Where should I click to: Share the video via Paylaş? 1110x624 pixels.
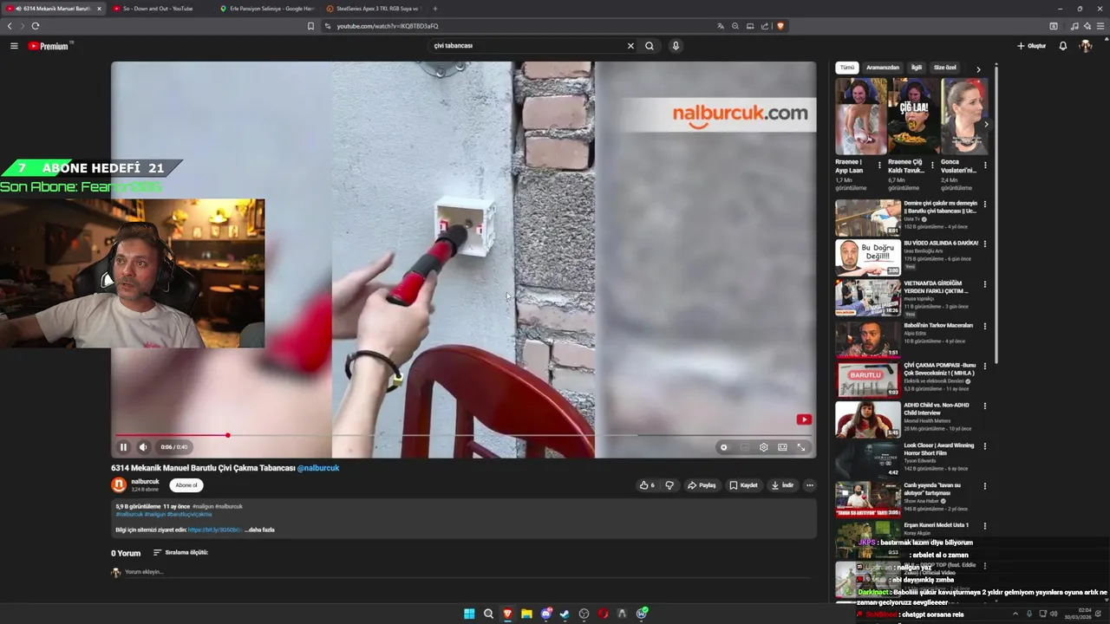(702, 485)
